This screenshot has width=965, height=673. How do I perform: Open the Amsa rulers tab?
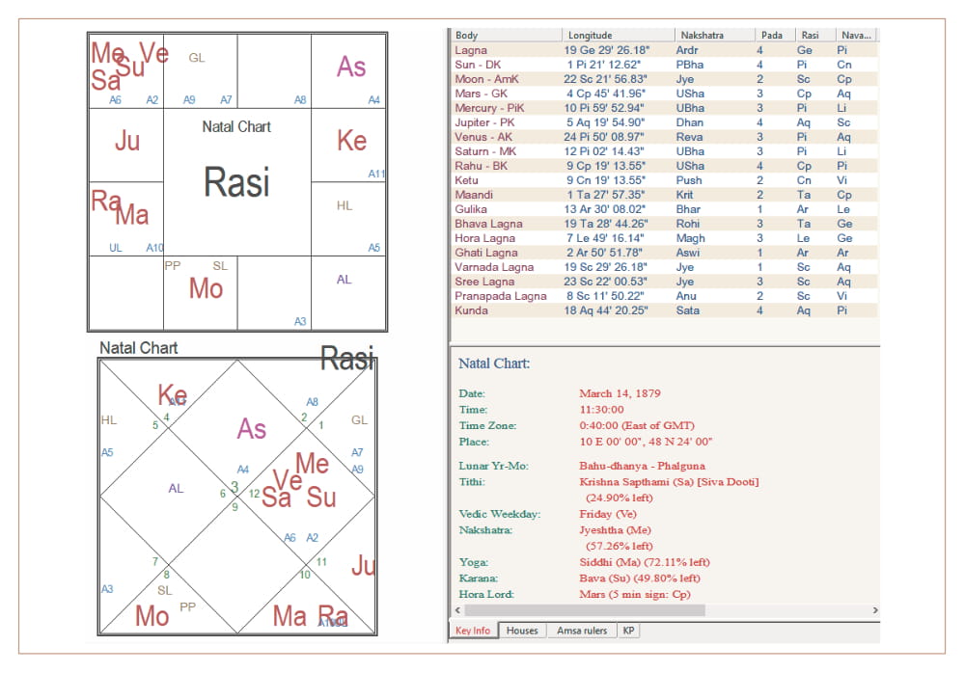click(x=582, y=631)
